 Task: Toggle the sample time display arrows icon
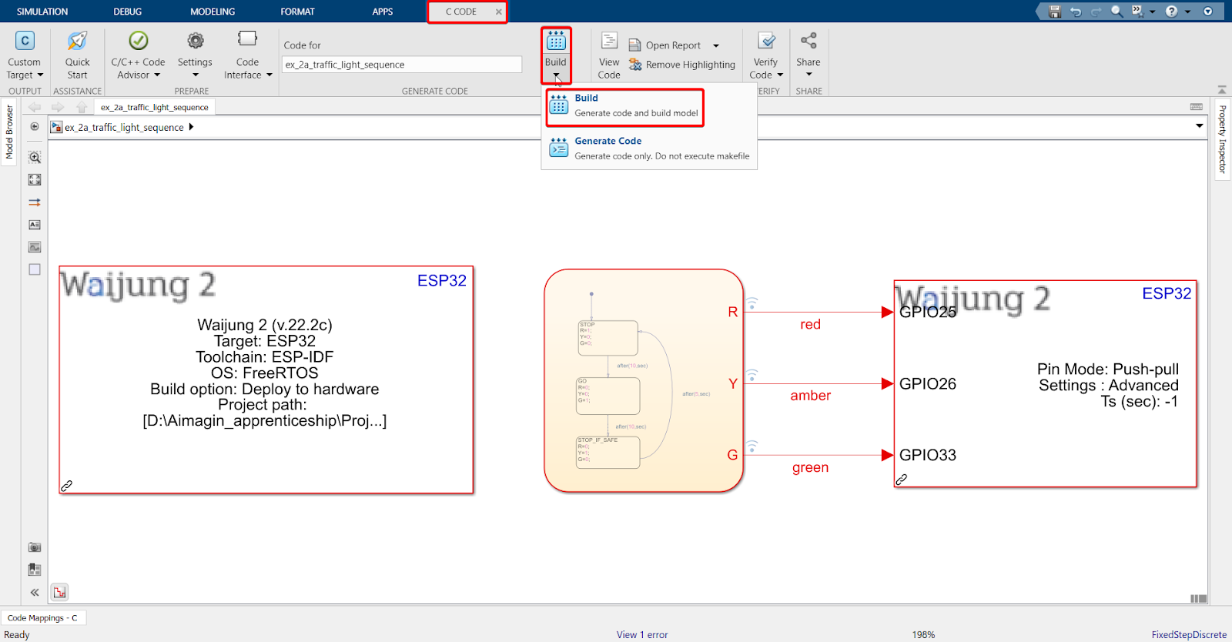pyautogui.click(x=35, y=202)
